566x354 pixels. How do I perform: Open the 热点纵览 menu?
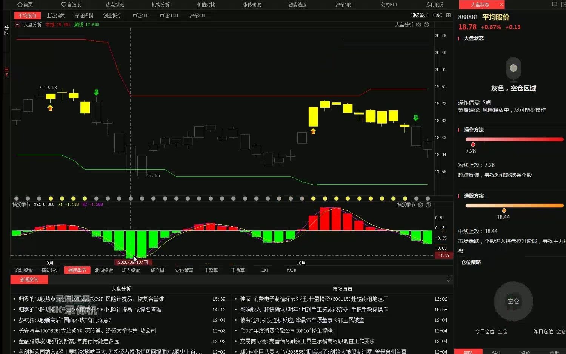[x=115, y=5]
